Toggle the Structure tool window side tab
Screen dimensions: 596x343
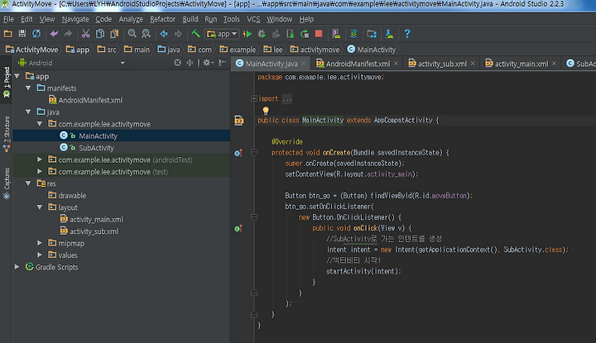point(7,135)
